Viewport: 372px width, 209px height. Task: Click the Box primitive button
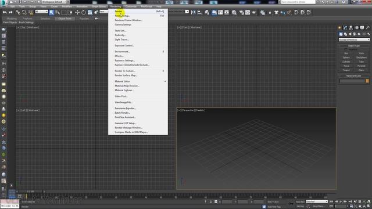(346, 53)
